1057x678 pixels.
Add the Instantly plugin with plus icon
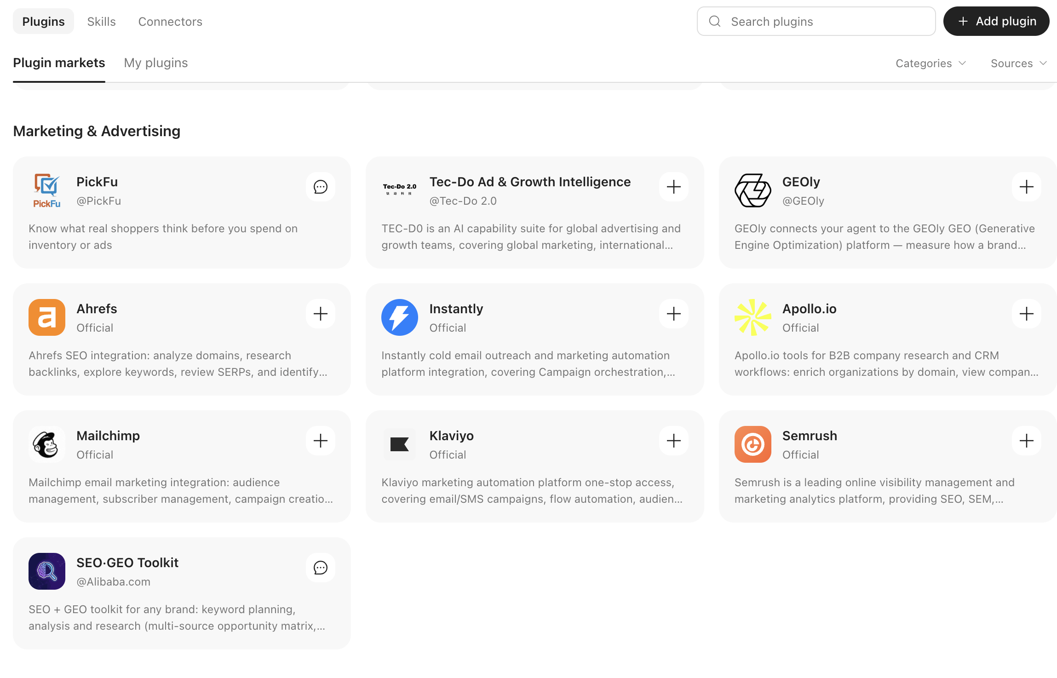pyautogui.click(x=673, y=314)
